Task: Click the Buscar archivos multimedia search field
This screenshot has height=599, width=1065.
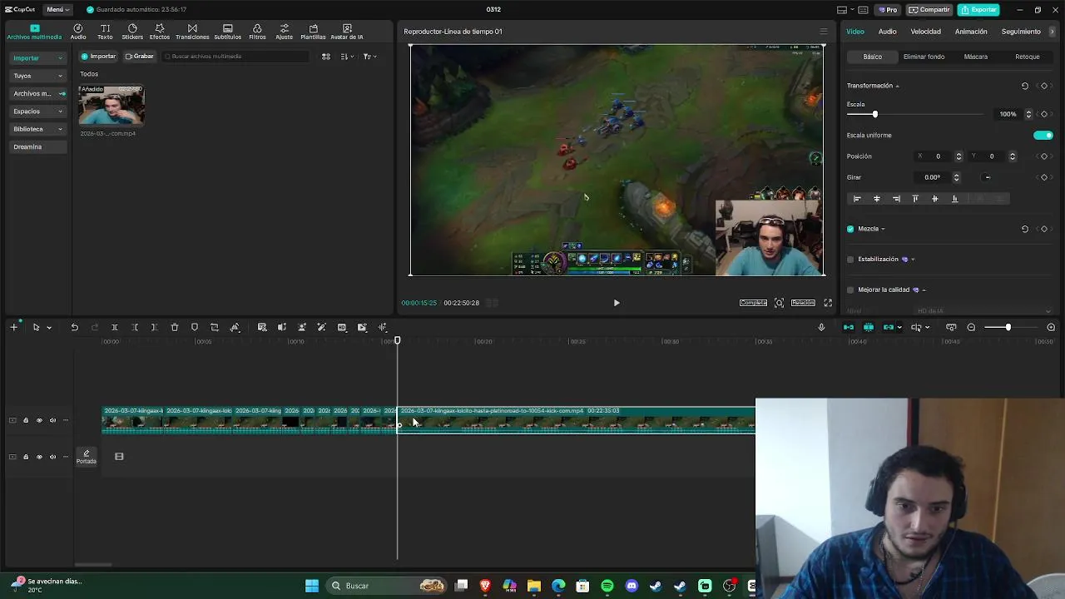Action: (236, 57)
